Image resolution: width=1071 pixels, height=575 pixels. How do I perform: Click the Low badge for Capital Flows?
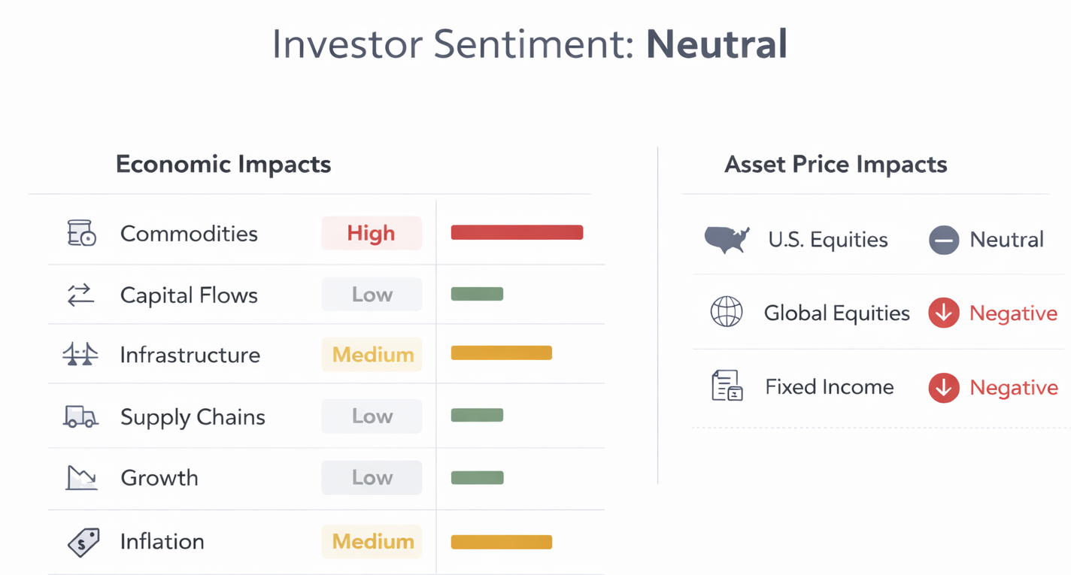point(372,295)
